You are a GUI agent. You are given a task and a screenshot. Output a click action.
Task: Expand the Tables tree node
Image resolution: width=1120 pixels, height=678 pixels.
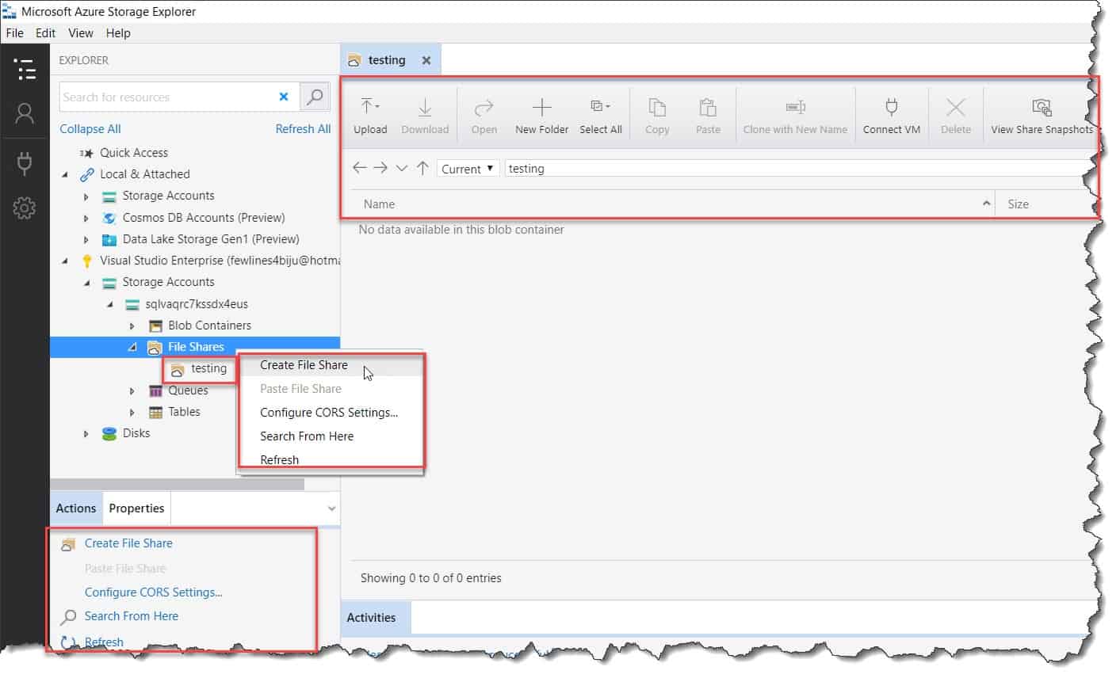[132, 412]
